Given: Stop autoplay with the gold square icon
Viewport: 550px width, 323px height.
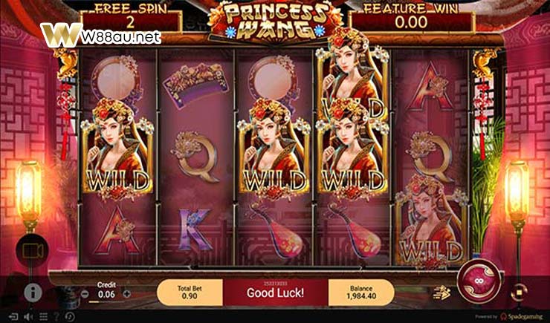Looking at the screenshot, I should click(520, 292).
